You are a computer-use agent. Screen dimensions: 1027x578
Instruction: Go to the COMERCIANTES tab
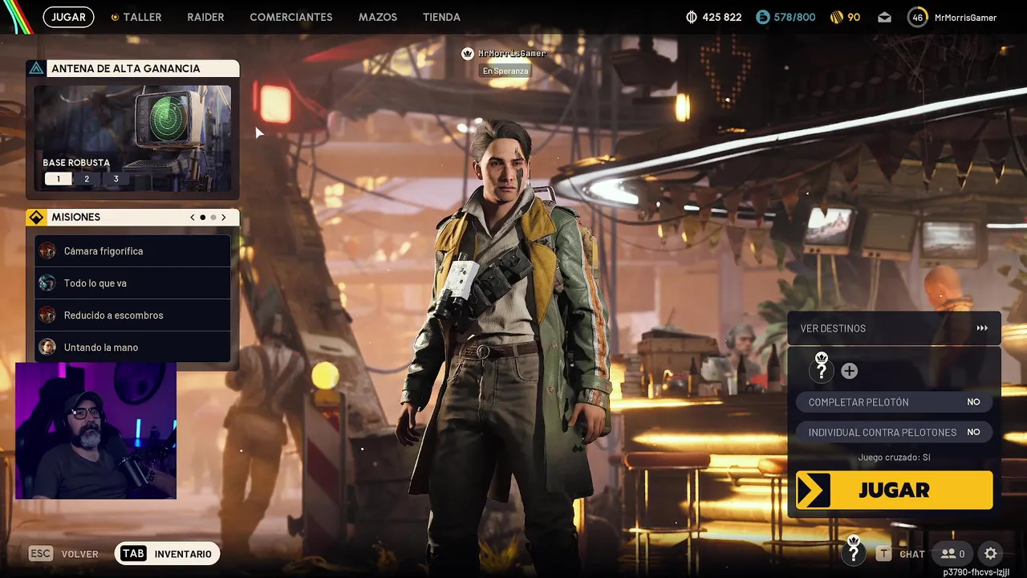click(x=291, y=17)
